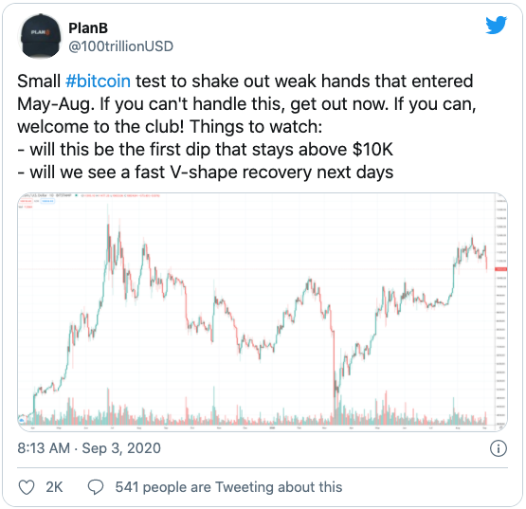Like the tweet with the heart icon
526x509 pixels.
tap(27, 487)
